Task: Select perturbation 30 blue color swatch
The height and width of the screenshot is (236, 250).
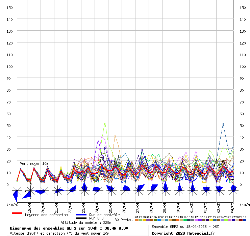Action: [x=245, y=220]
